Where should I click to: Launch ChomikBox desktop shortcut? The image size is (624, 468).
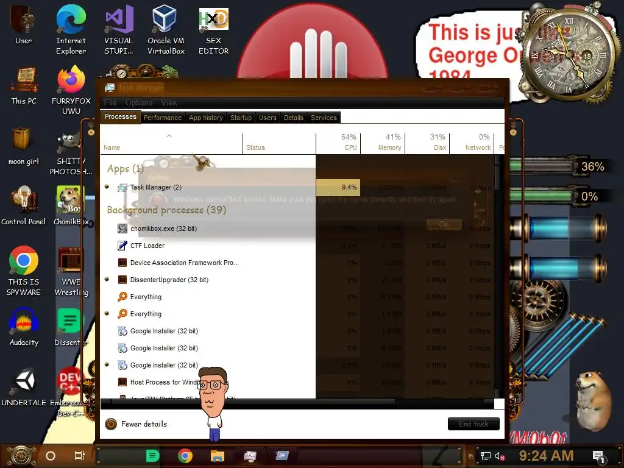click(71, 205)
